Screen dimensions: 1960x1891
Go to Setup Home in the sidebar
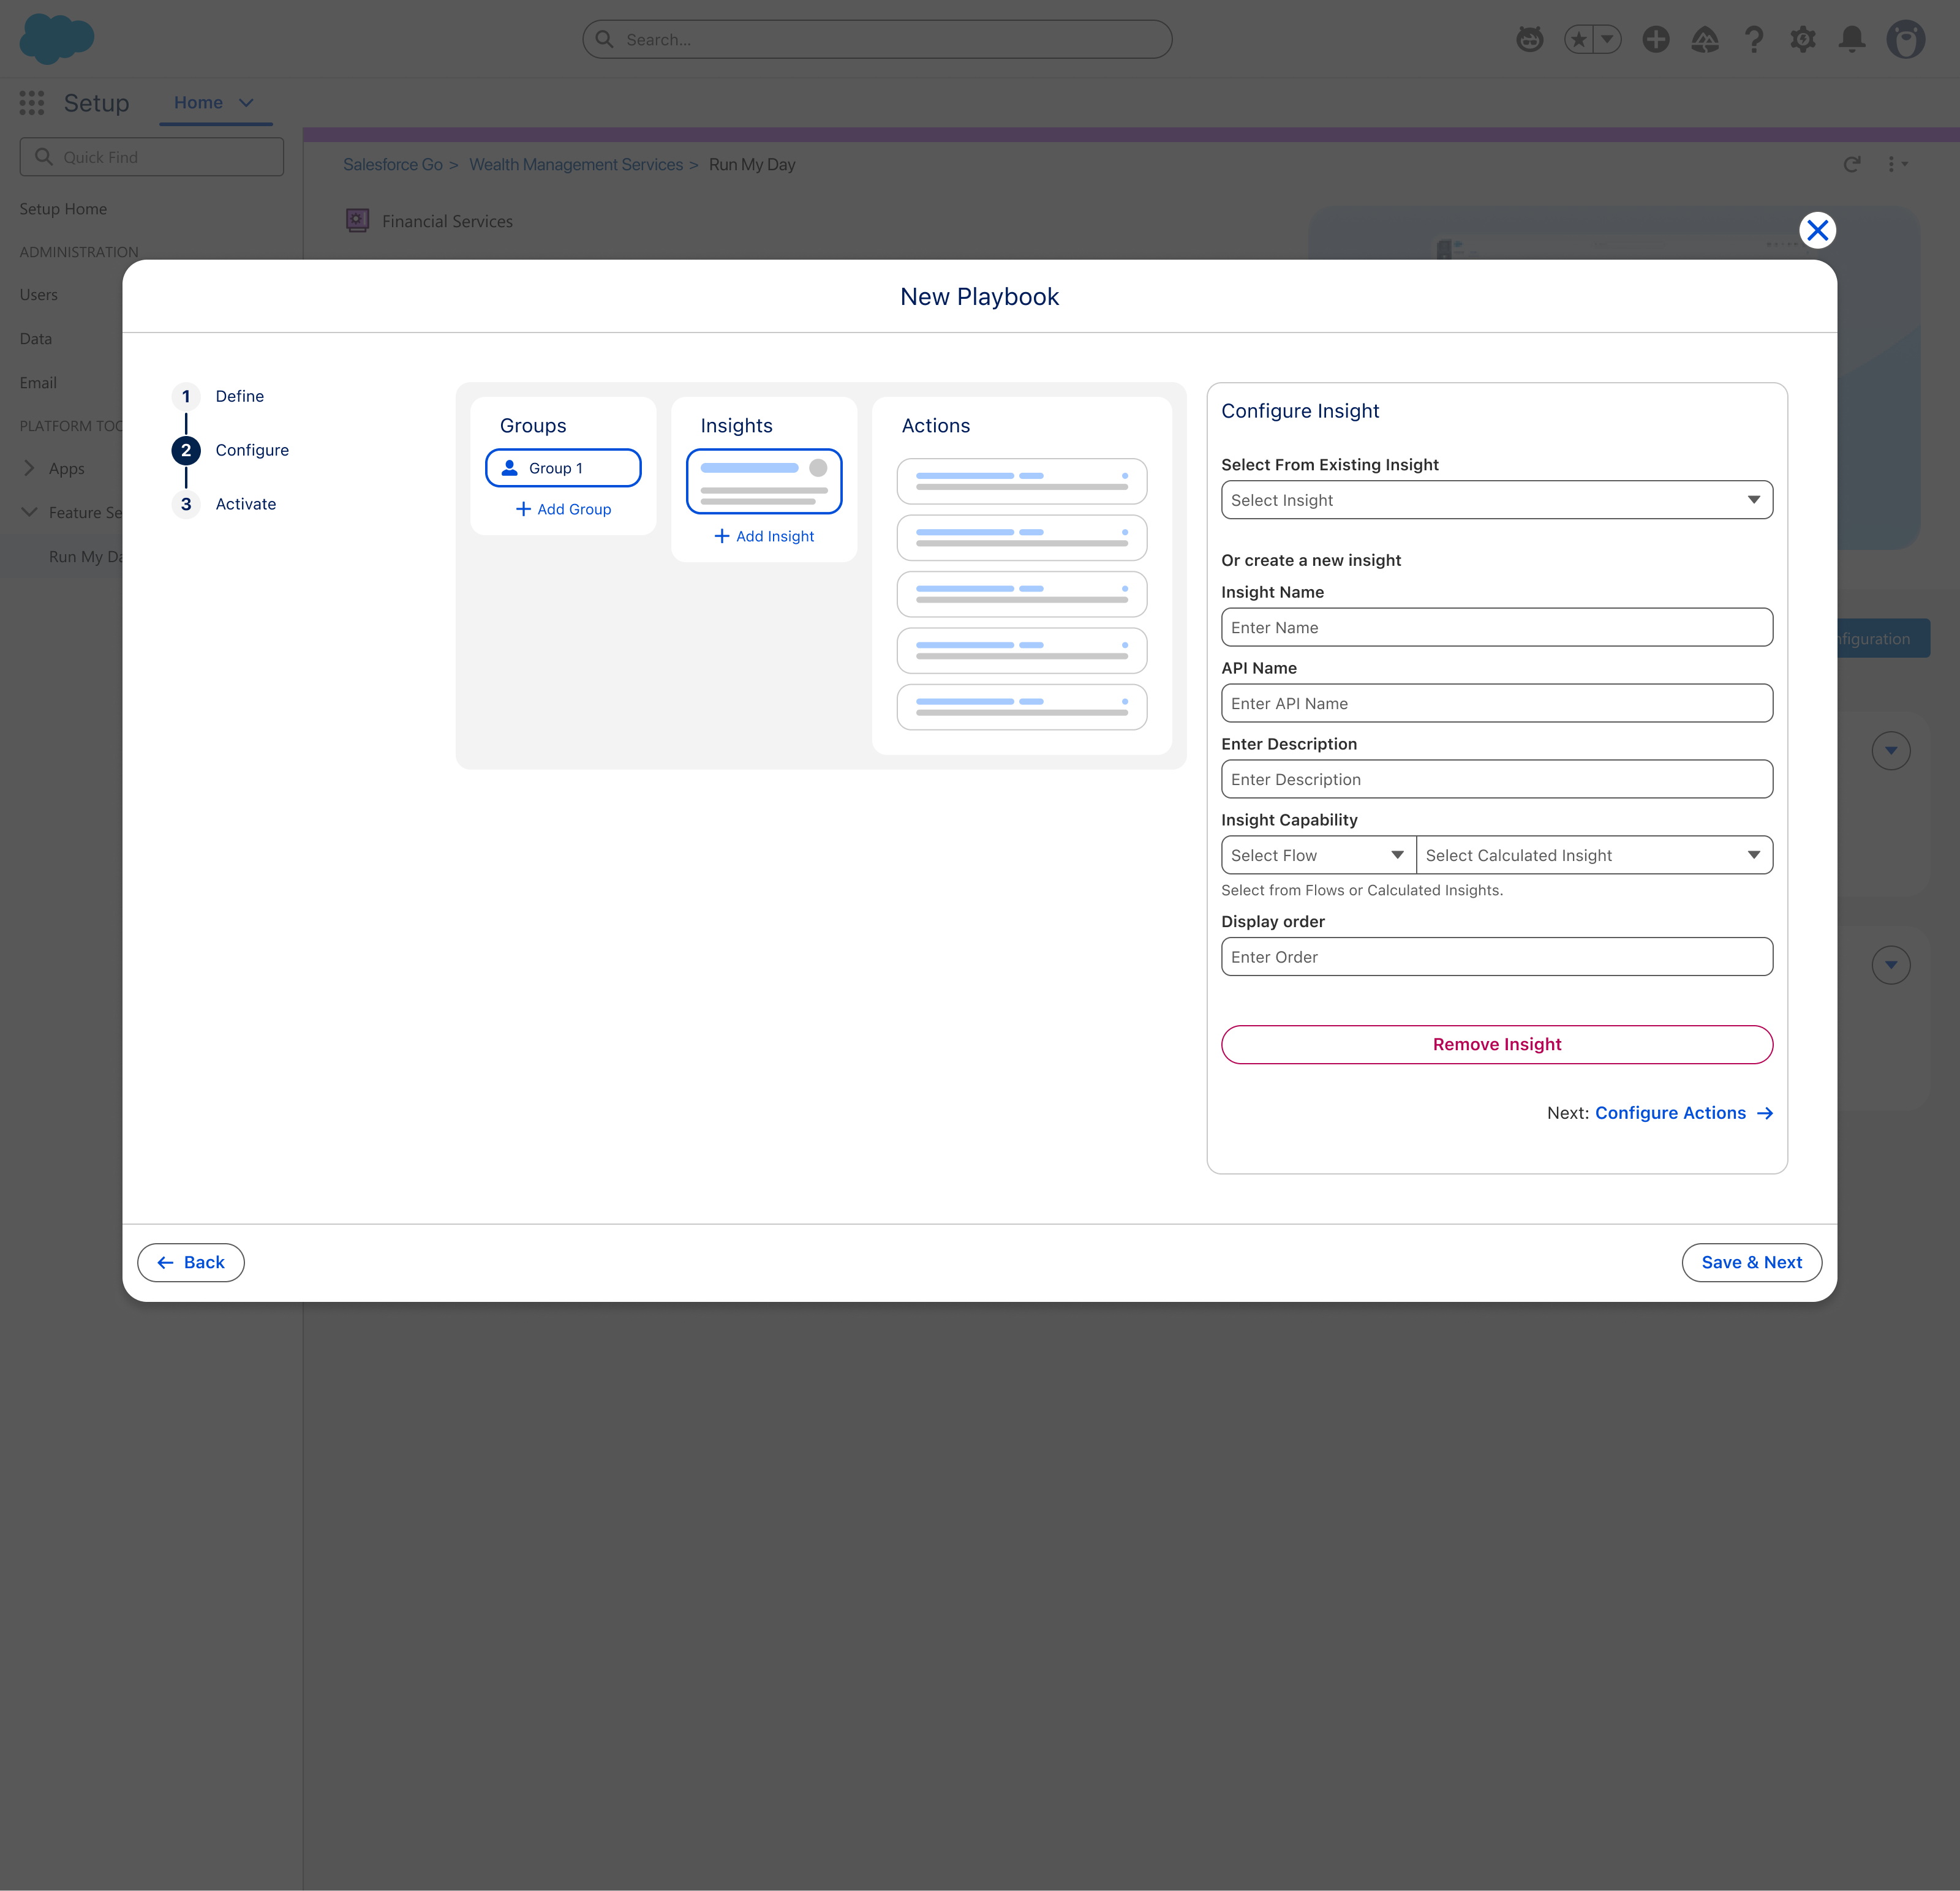(63, 208)
